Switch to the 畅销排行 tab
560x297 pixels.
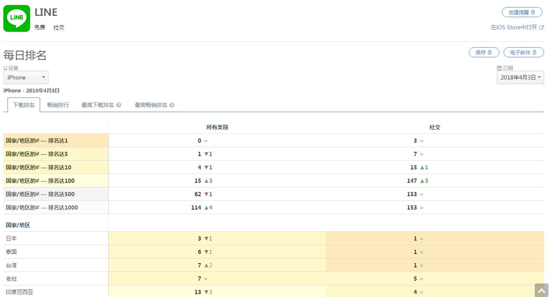click(58, 105)
